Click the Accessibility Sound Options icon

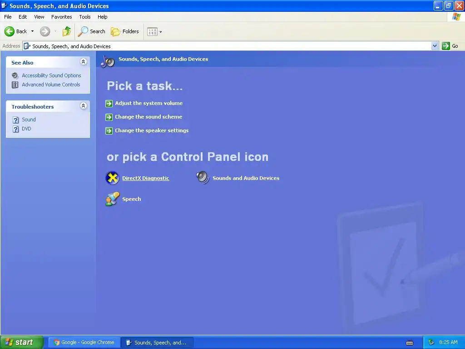(x=15, y=76)
